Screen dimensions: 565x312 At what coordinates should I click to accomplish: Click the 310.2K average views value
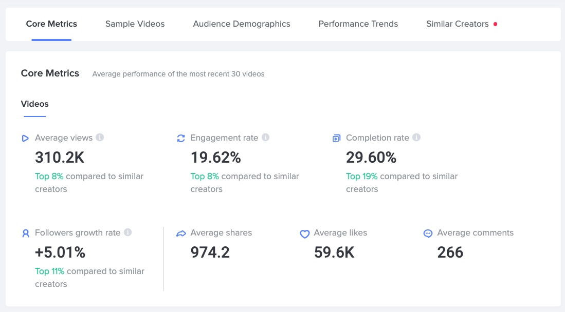[x=60, y=158]
